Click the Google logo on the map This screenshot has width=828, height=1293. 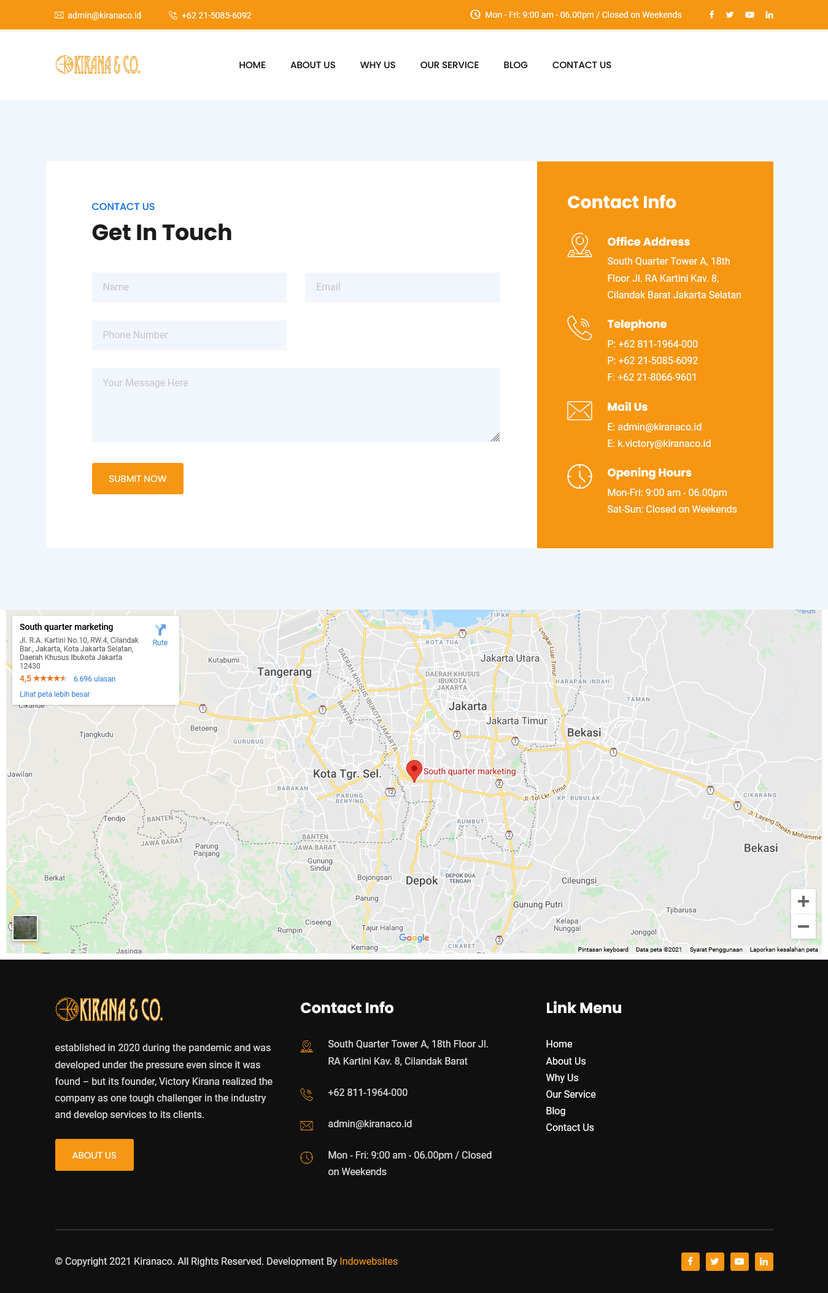click(x=414, y=938)
